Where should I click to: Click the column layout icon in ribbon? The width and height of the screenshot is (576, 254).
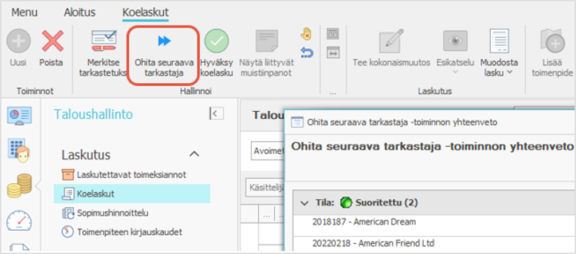pos(333,34)
